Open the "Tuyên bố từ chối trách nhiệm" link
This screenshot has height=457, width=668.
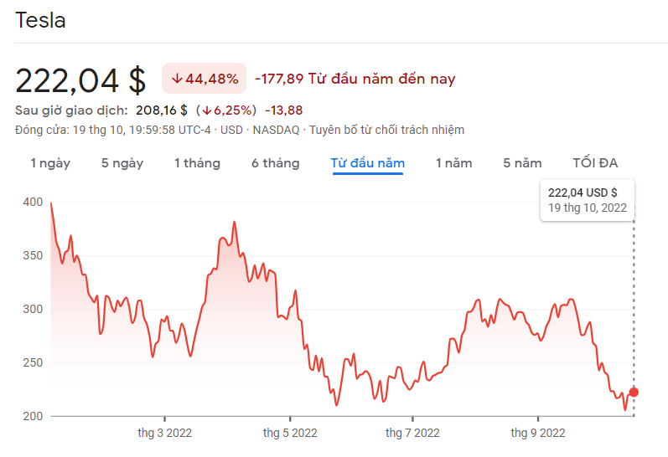[386, 130]
